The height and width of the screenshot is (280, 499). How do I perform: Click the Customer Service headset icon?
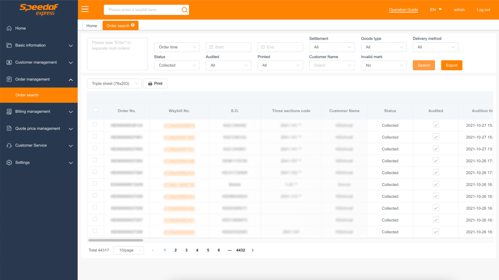(x=9, y=145)
